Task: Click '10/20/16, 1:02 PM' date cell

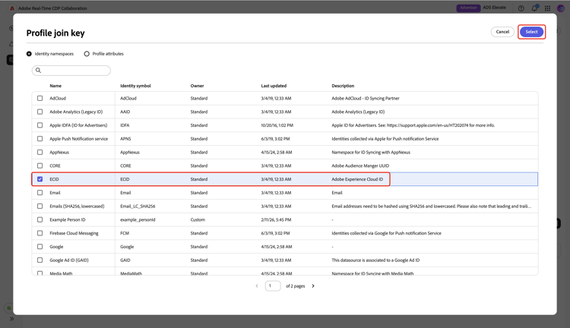Action: (277, 125)
